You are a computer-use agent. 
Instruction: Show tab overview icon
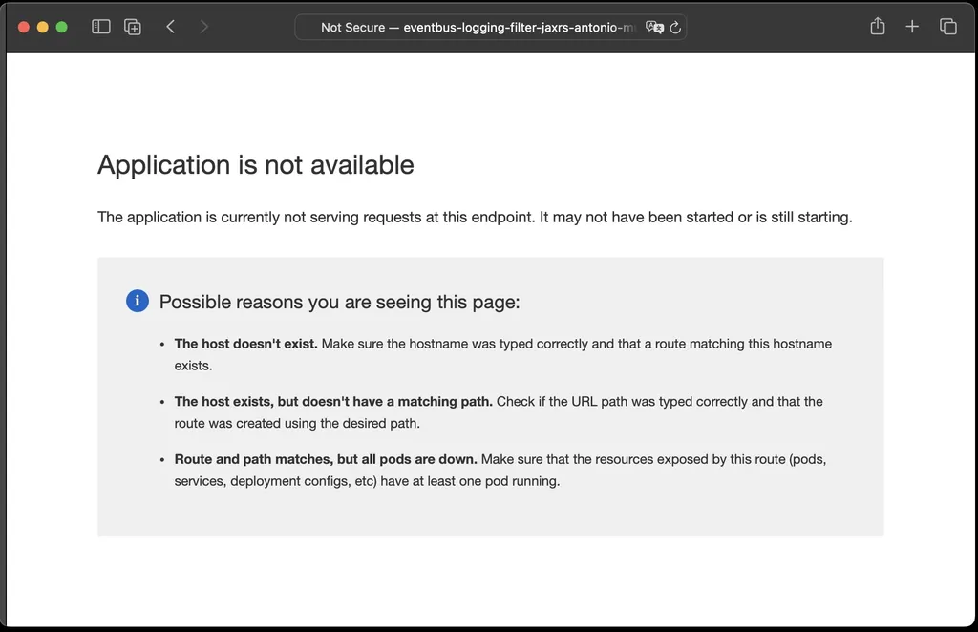[948, 27]
